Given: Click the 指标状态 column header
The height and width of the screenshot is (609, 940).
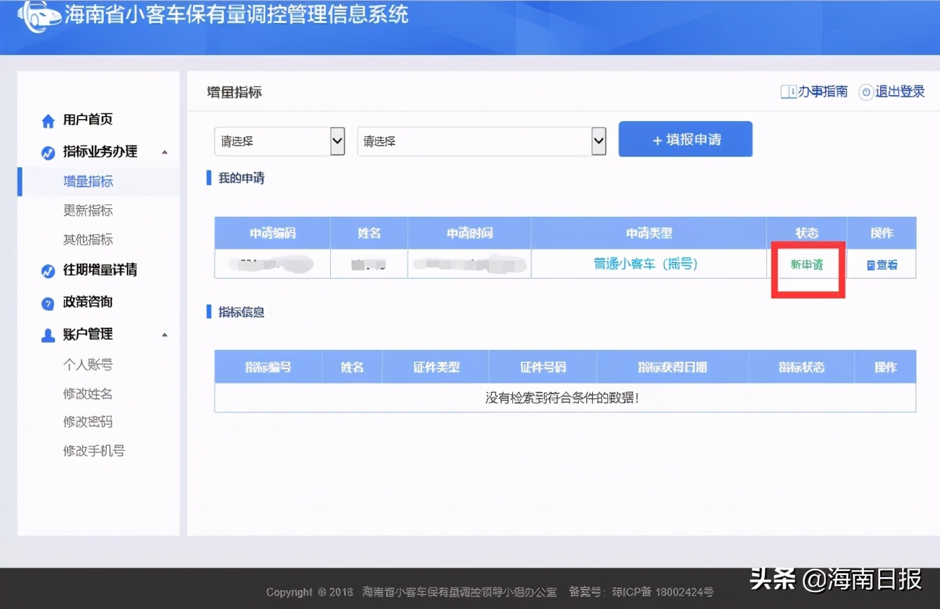Looking at the screenshot, I should 801,367.
